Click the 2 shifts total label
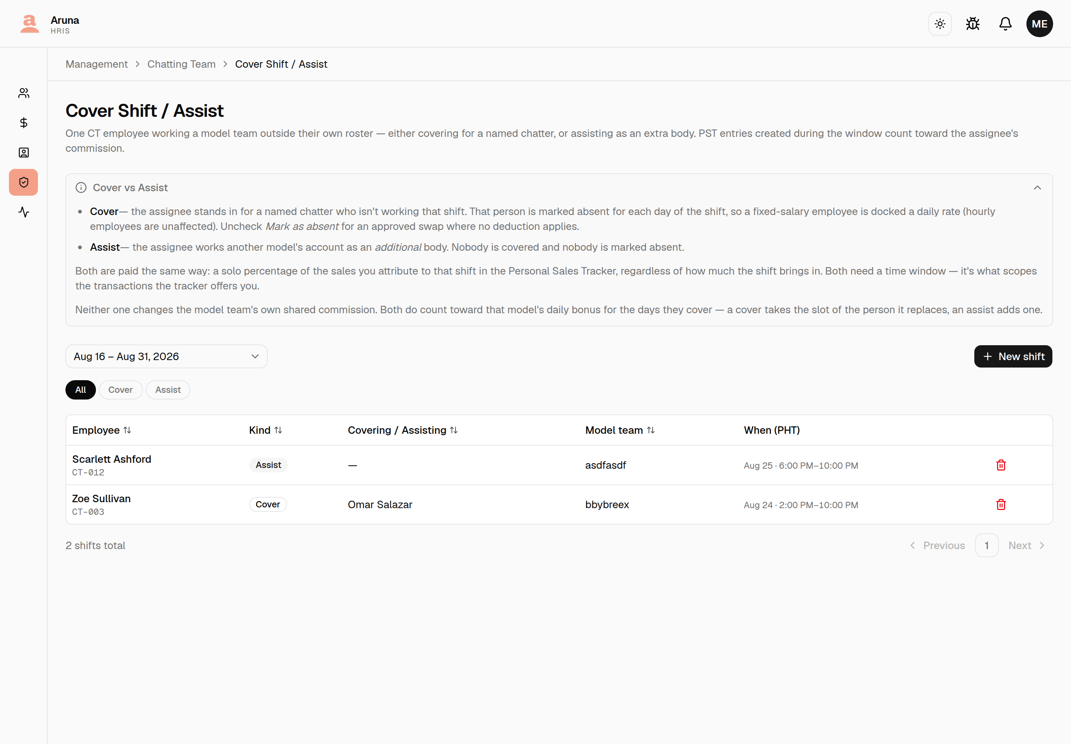This screenshot has height=744, width=1071. pos(96,545)
